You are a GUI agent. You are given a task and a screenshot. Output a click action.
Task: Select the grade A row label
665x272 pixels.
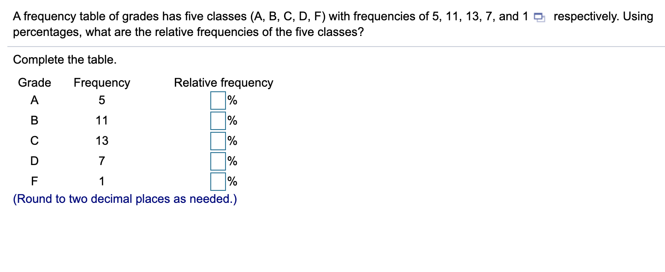(34, 100)
